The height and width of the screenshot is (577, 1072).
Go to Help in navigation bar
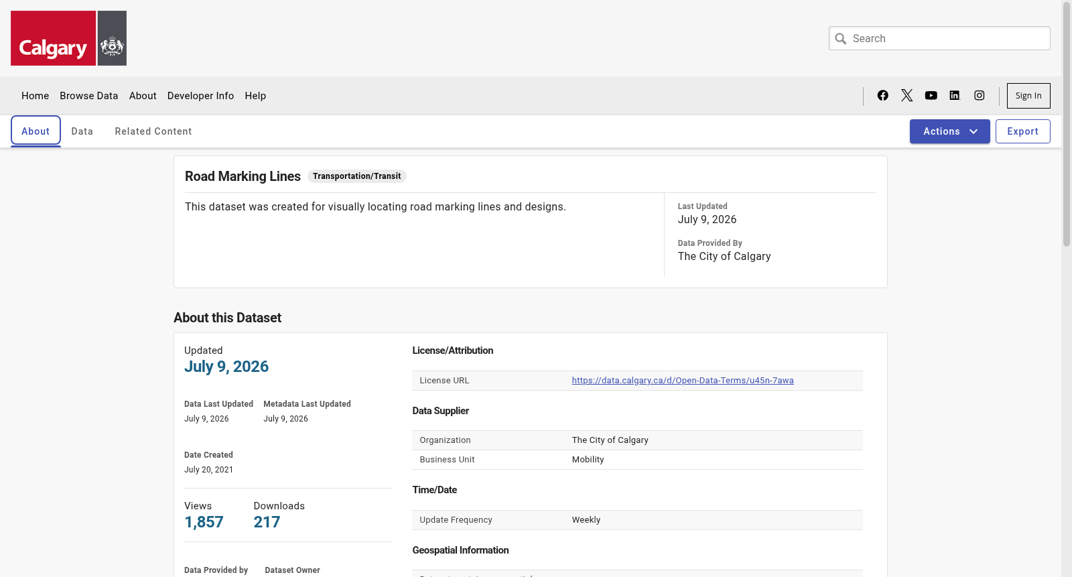[x=255, y=96]
